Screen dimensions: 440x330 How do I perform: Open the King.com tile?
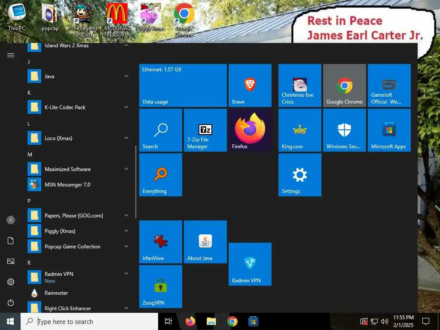[299, 130]
